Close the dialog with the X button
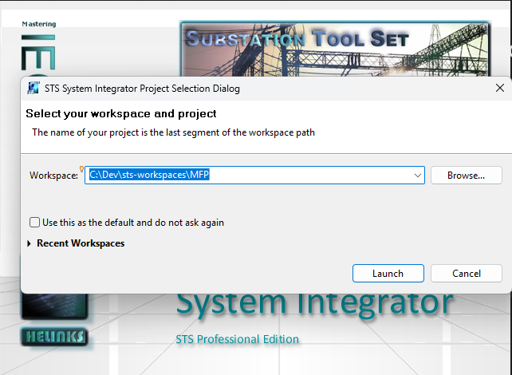Screen dimensions: 512x375 point(499,88)
